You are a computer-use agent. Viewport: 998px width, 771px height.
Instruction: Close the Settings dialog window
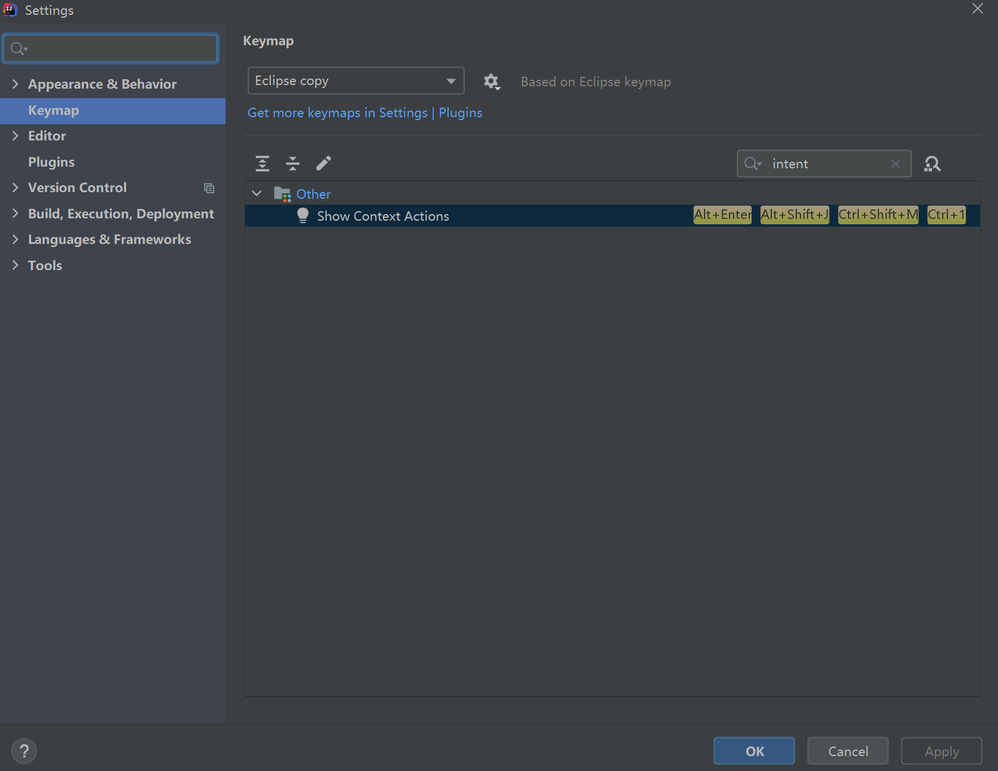click(977, 8)
